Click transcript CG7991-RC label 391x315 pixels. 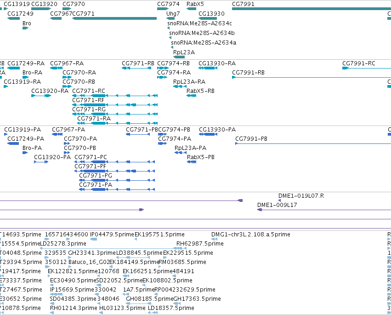(x=358, y=63)
